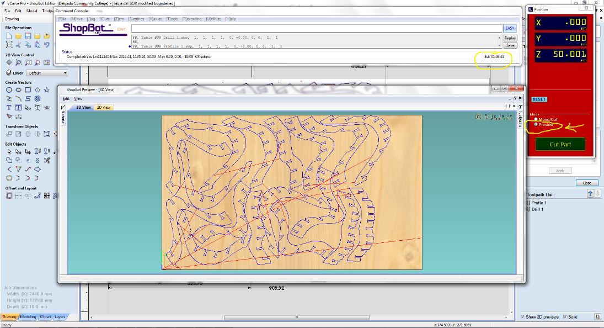
Task: Click the Z axis view icon in preview
Action: click(x=494, y=117)
